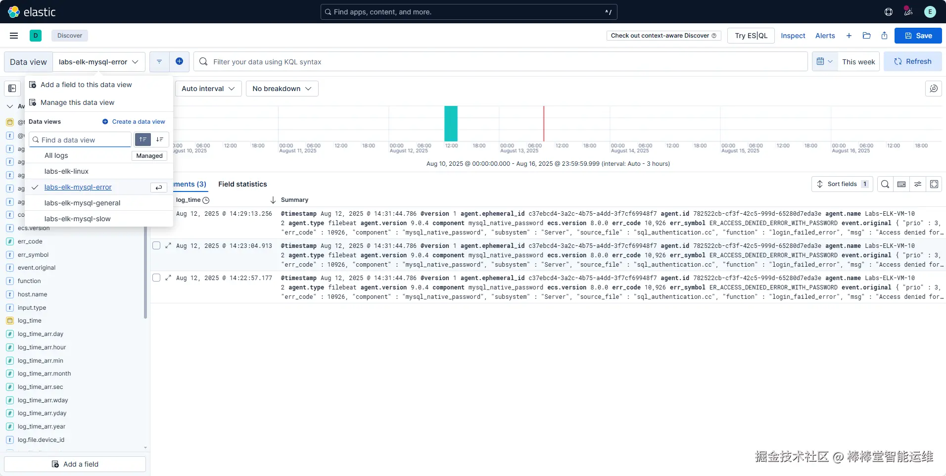Open user avatar E menu
Image resolution: width=946 pixels, height=476 pixels.
[x=930, y=12]
